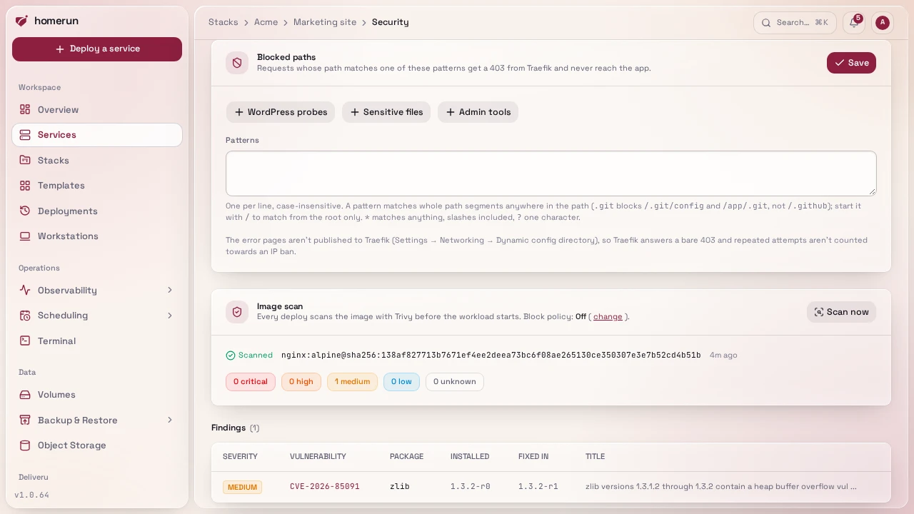This screenshot has height=514, width=914.
Task: Click the 0 high badge
Action: (301, 382)
